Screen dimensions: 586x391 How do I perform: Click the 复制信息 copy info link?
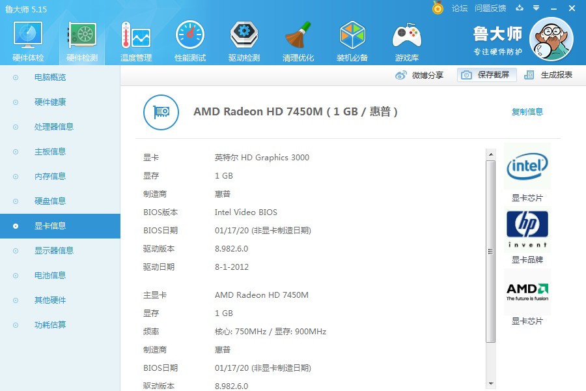click(x=527, y=112)
